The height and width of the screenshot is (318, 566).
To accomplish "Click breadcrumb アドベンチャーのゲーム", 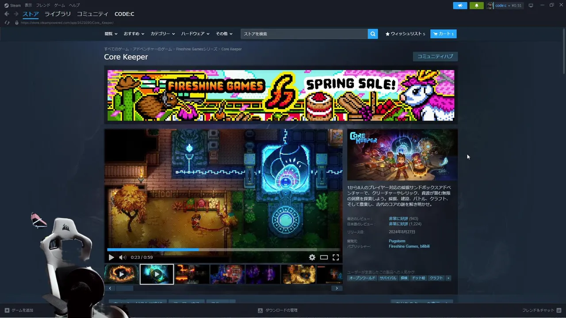I will click(152, 49).
